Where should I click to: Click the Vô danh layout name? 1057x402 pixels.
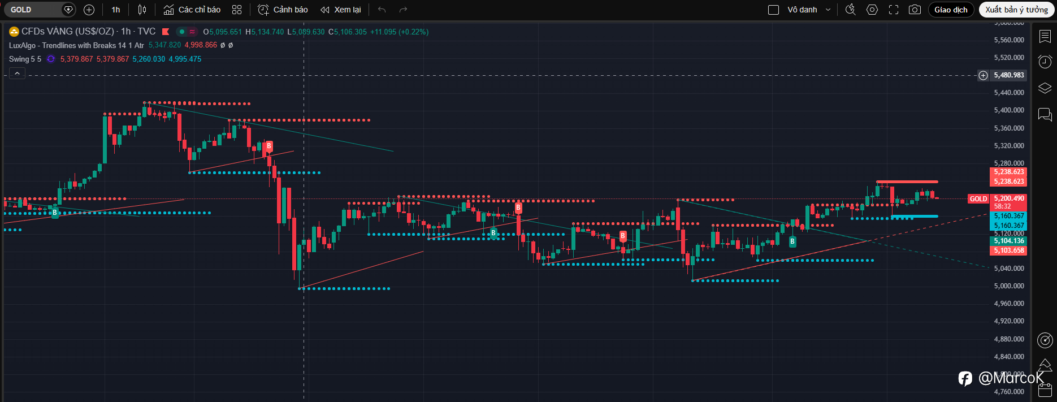(802, 10)
